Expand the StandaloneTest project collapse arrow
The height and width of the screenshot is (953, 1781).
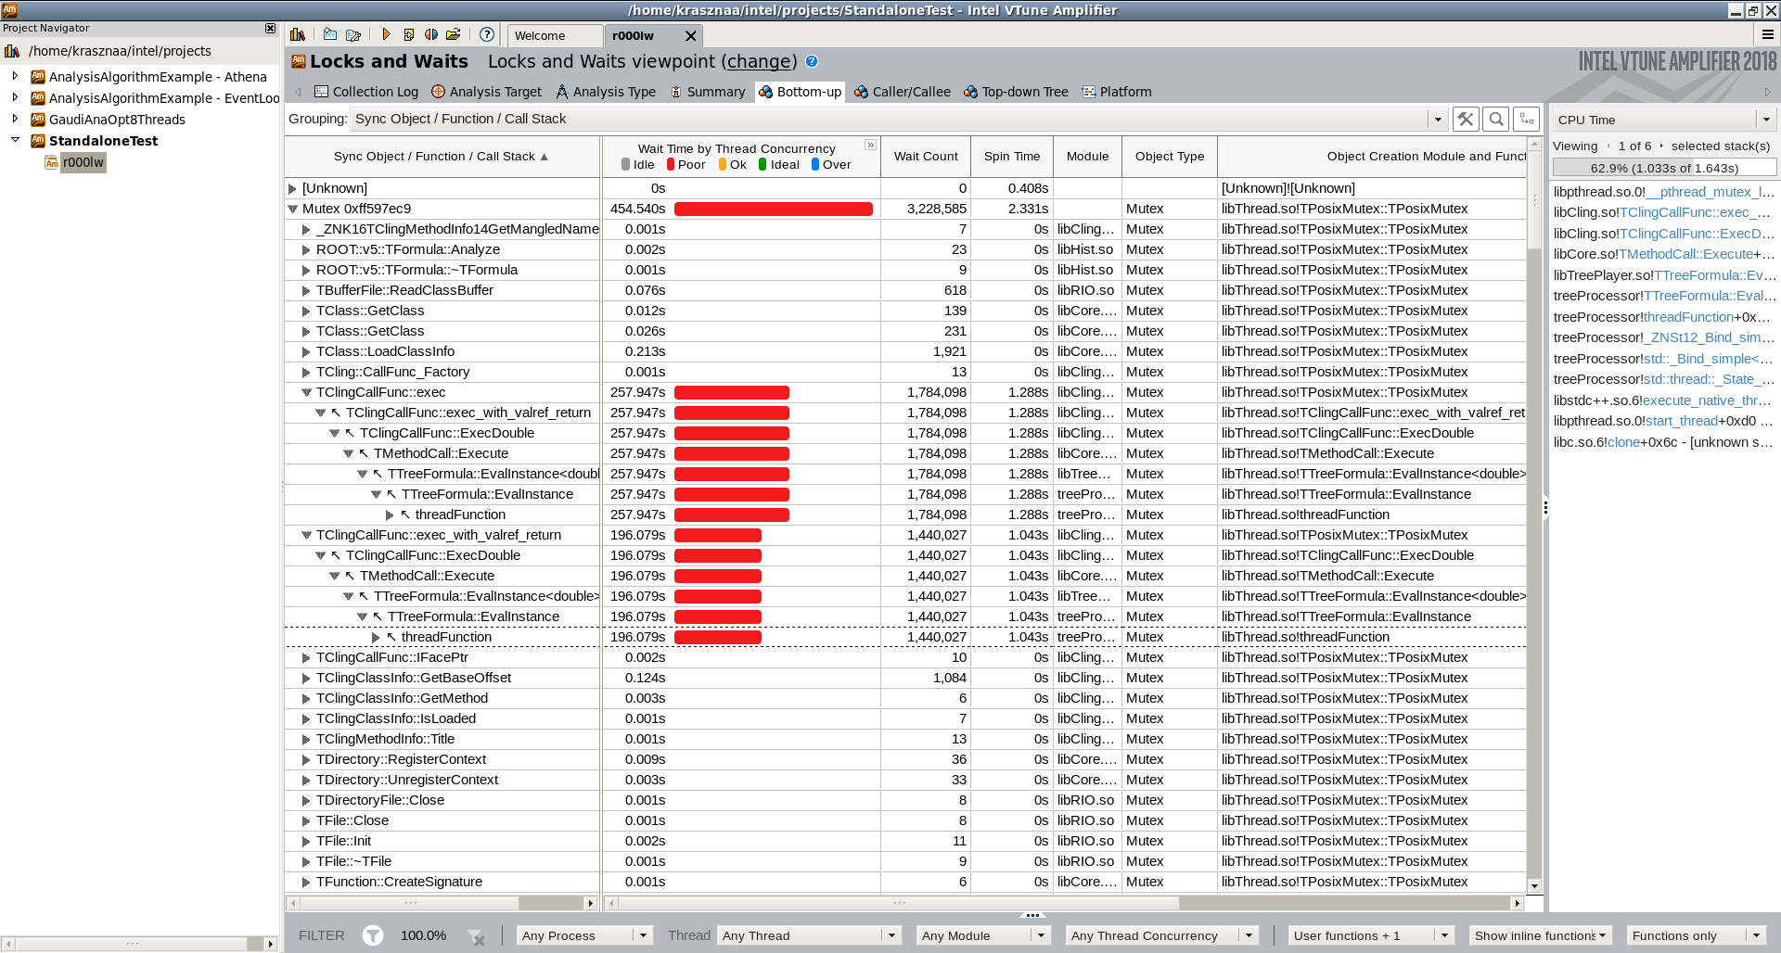pyautogui.click(x=15, y=140)
